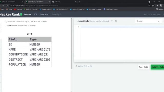Go to SQL in breadcrumb
The image size is (164, 92).
(x=35, y=14)
